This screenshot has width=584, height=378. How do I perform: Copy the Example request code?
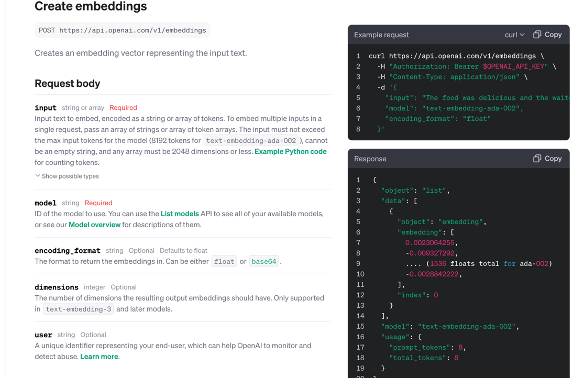tap(547, 35)
